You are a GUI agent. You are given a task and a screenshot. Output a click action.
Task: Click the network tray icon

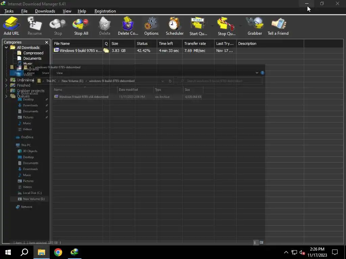tap(294, 252)
